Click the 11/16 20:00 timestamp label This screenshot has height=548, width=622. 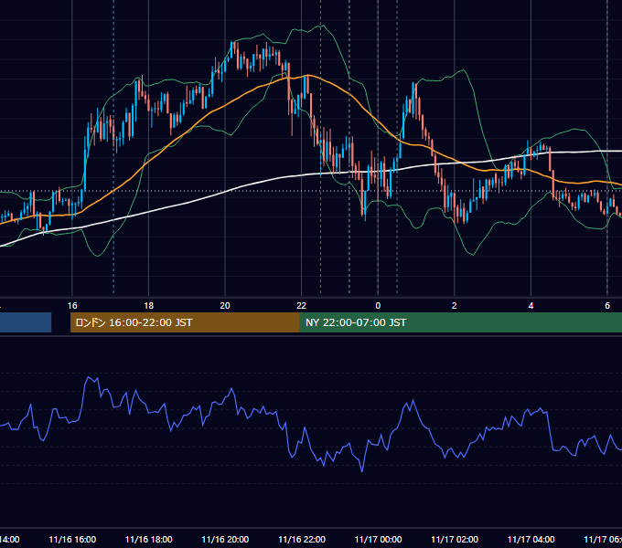225,539
